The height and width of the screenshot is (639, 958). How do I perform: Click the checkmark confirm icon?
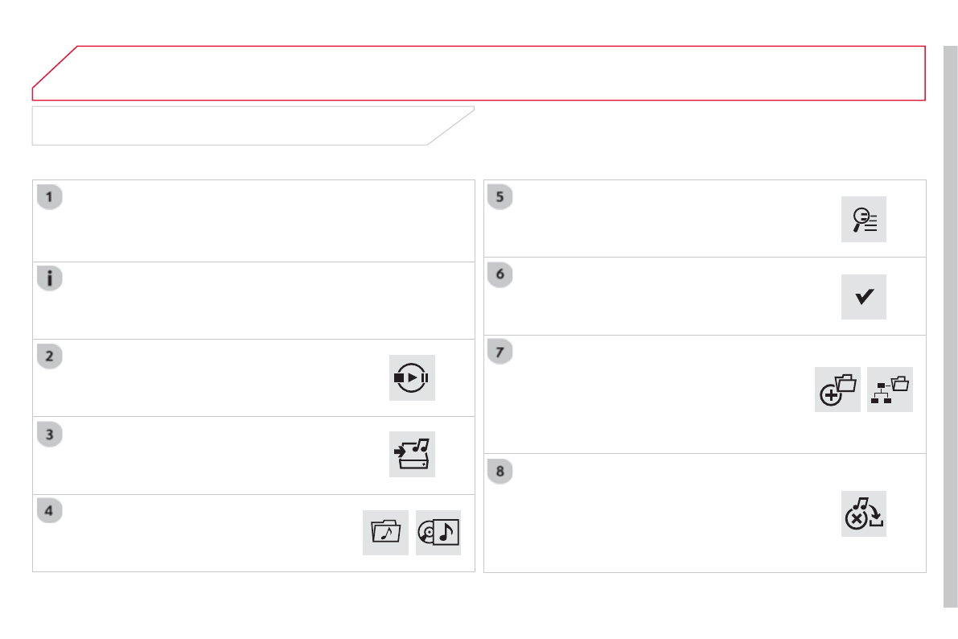click(x=864, y=297)
